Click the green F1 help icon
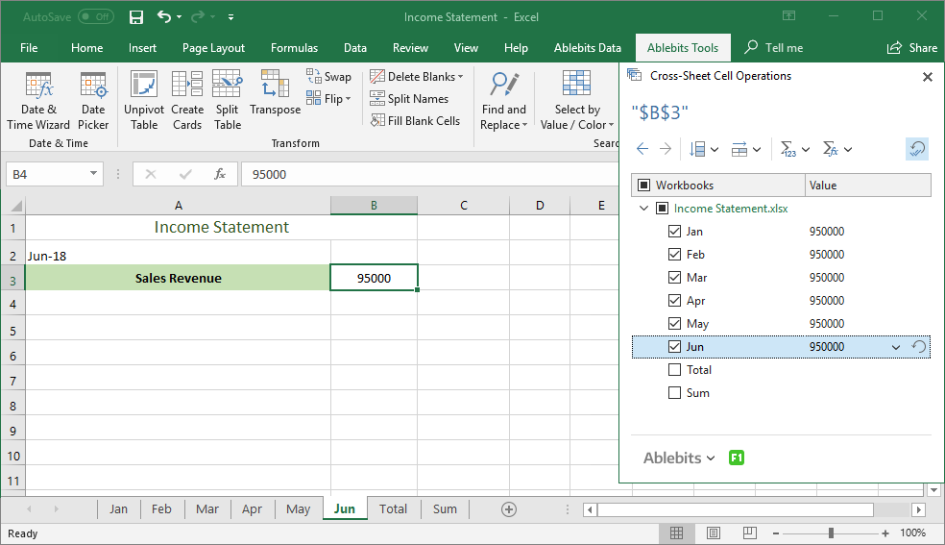 tap(737, 458)
